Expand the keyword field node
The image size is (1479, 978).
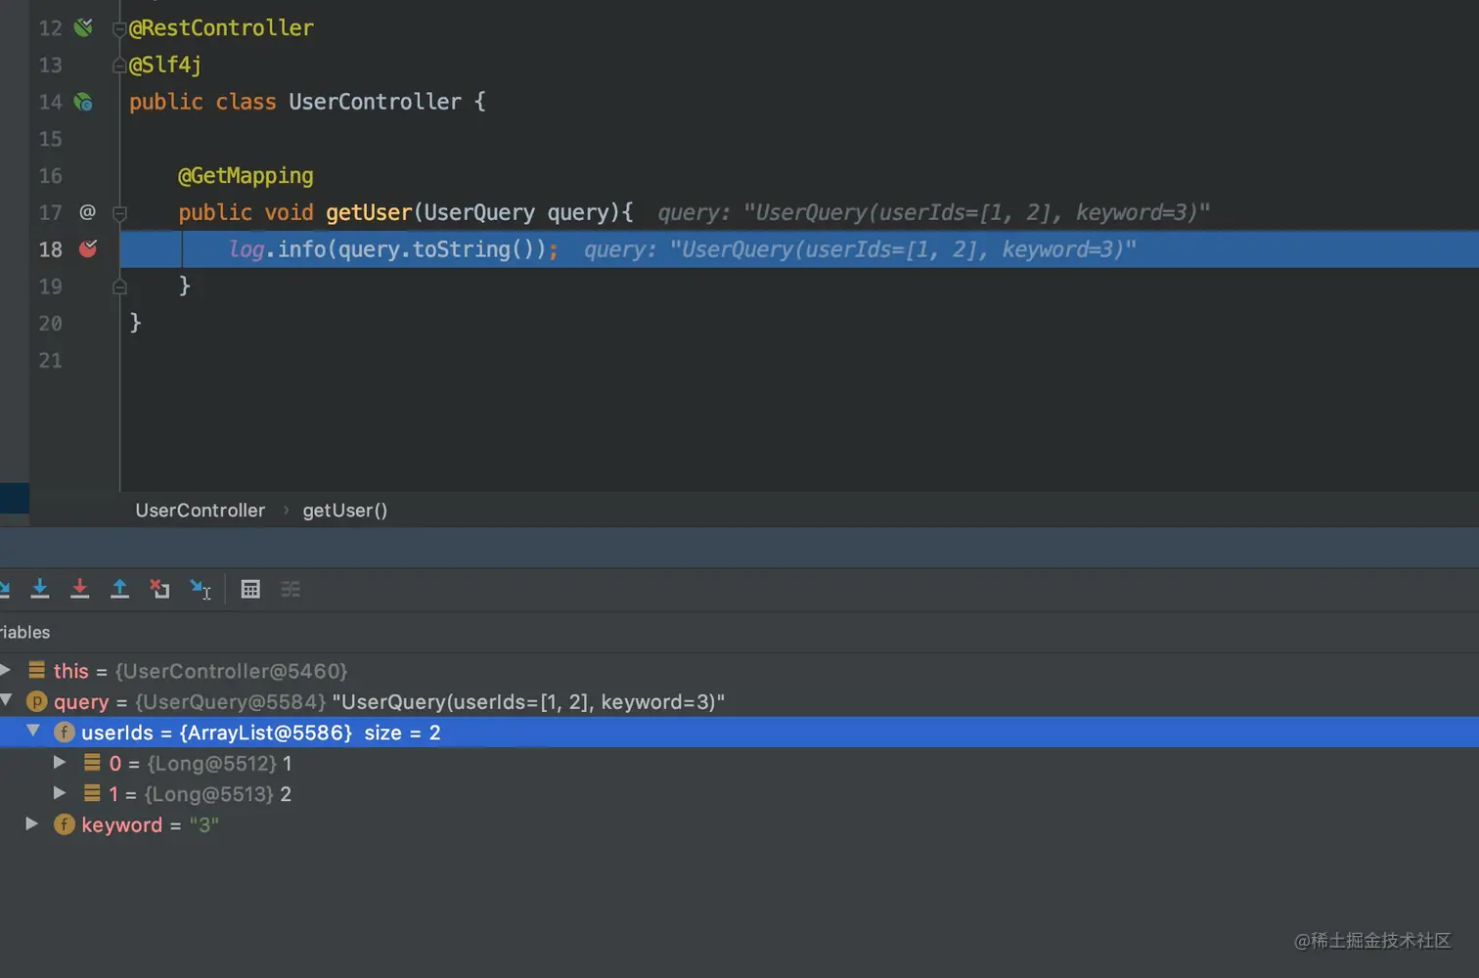32,824
